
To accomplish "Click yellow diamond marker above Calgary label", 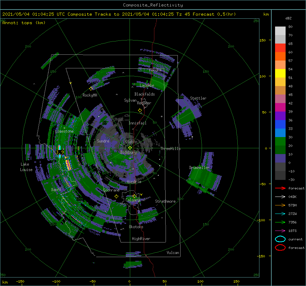I will [134, 196].
